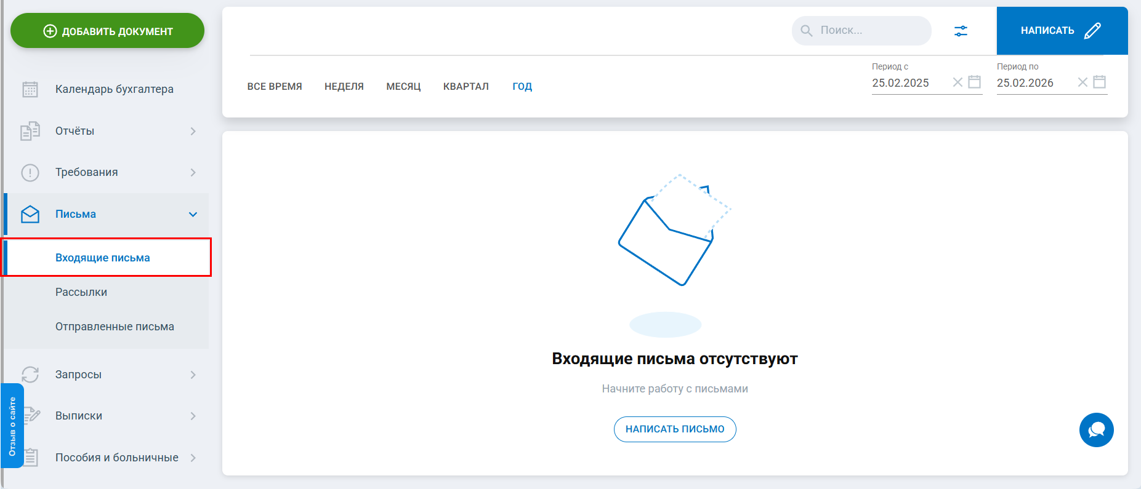This screenshot has height=489, width=1141.
Task: Select the НЕДЕЛЯ period tab
Action: pyautogui.click(x=344, y=87)
